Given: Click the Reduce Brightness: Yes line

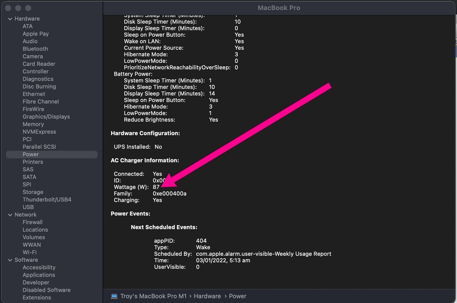Looking at the screenshot, I should tap(171, 120).
